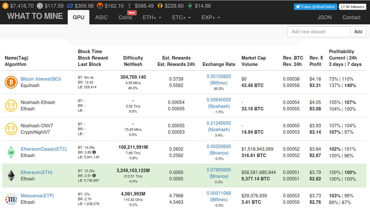Focus the Add new dataset field
The width and height of the screenshot is (370, 208).
(x=319, y=32)
